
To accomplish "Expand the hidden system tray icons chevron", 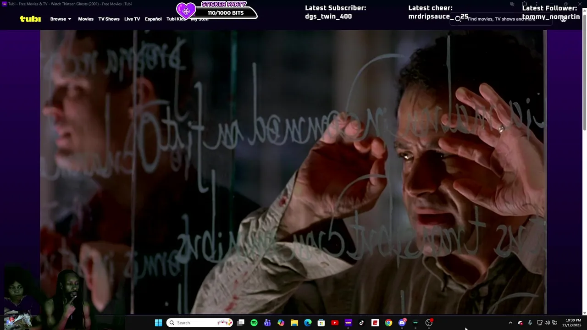I will coord(510,323).
